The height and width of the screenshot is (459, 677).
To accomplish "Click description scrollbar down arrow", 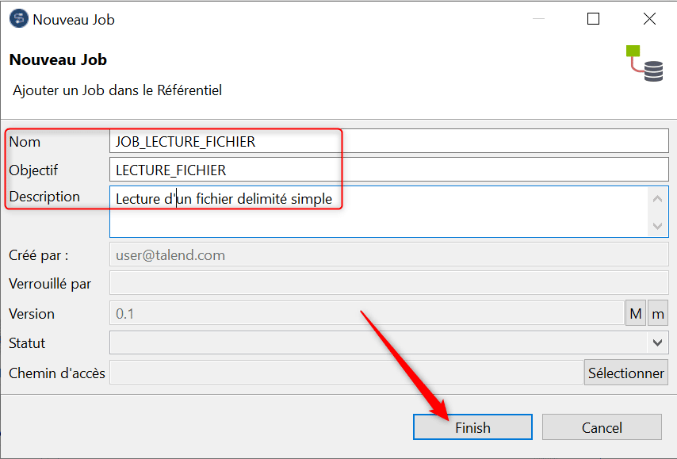I will click(x=657, y=226).
